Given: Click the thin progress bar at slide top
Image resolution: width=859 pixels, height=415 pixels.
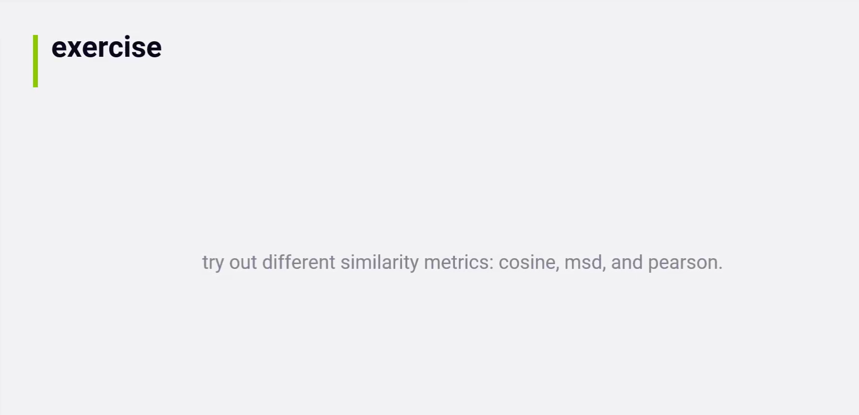Looking at the screenshot, I should click(140, 1).
